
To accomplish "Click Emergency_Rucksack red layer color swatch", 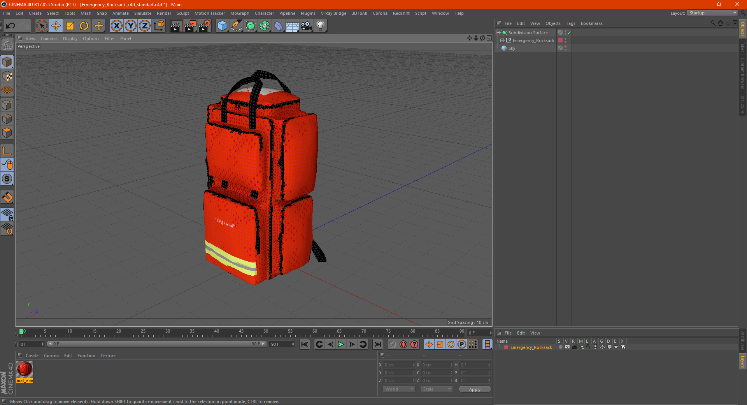I will [560, 40].
